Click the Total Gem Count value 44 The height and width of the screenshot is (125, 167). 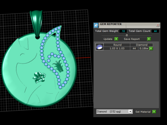point(155,31)
